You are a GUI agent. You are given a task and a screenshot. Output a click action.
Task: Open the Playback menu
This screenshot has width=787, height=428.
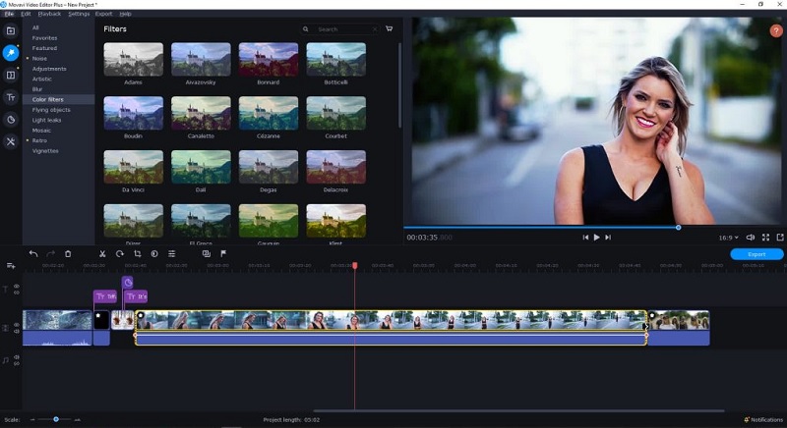point(49,14)
